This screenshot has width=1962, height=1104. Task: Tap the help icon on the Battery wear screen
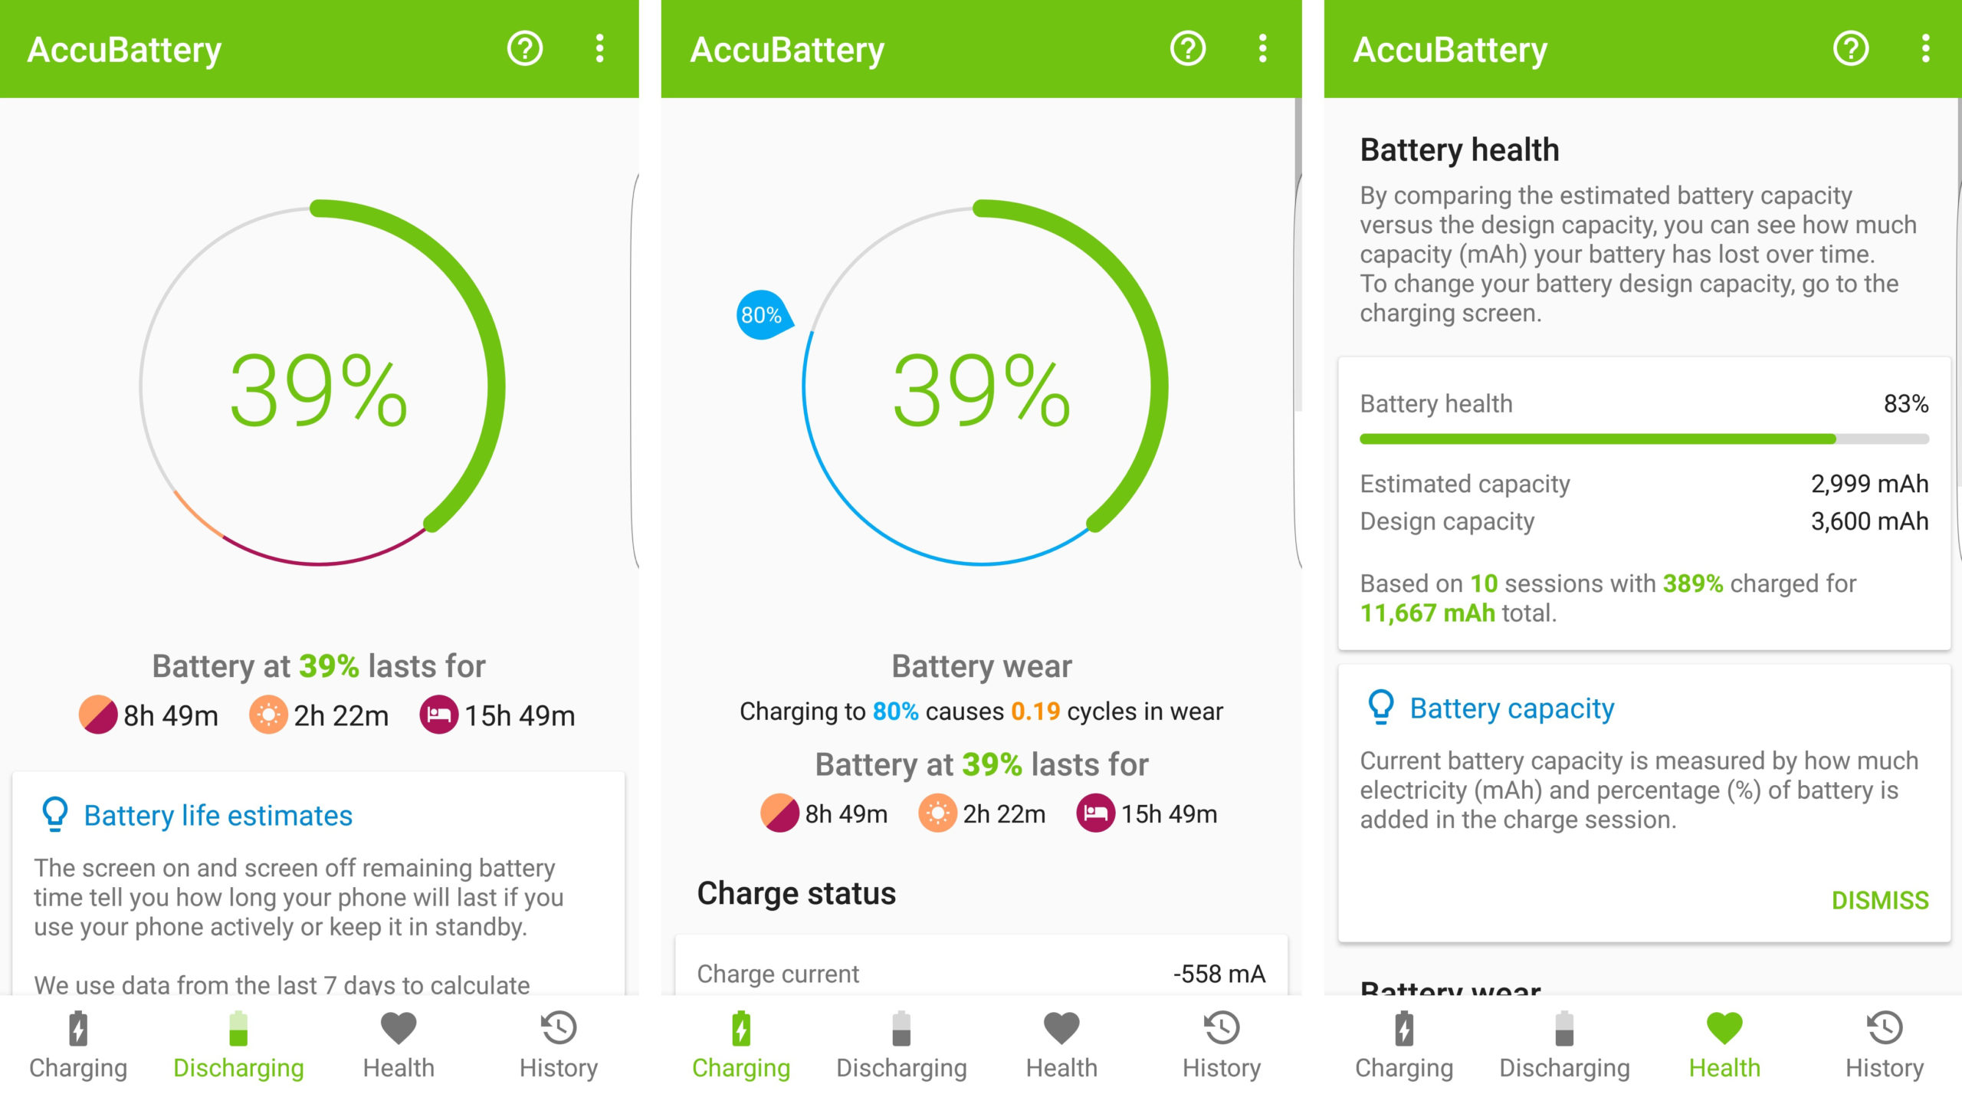click(x=1187, y=49)
